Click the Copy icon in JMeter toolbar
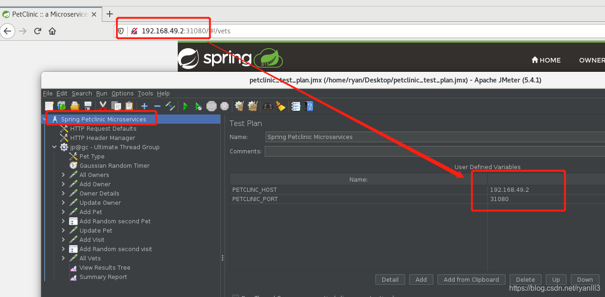 click(x=116, y=106)
